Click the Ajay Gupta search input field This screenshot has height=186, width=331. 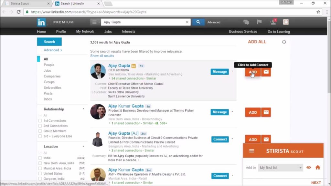tap(144, 22)
